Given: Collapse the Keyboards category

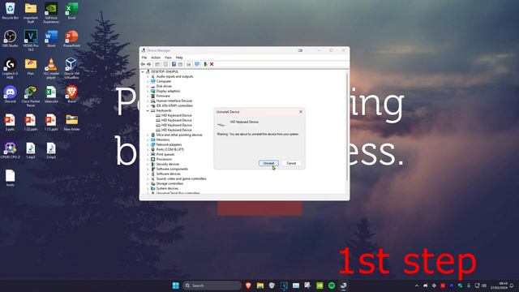Looking at the screenshot, I should click(x=148, y=110).
